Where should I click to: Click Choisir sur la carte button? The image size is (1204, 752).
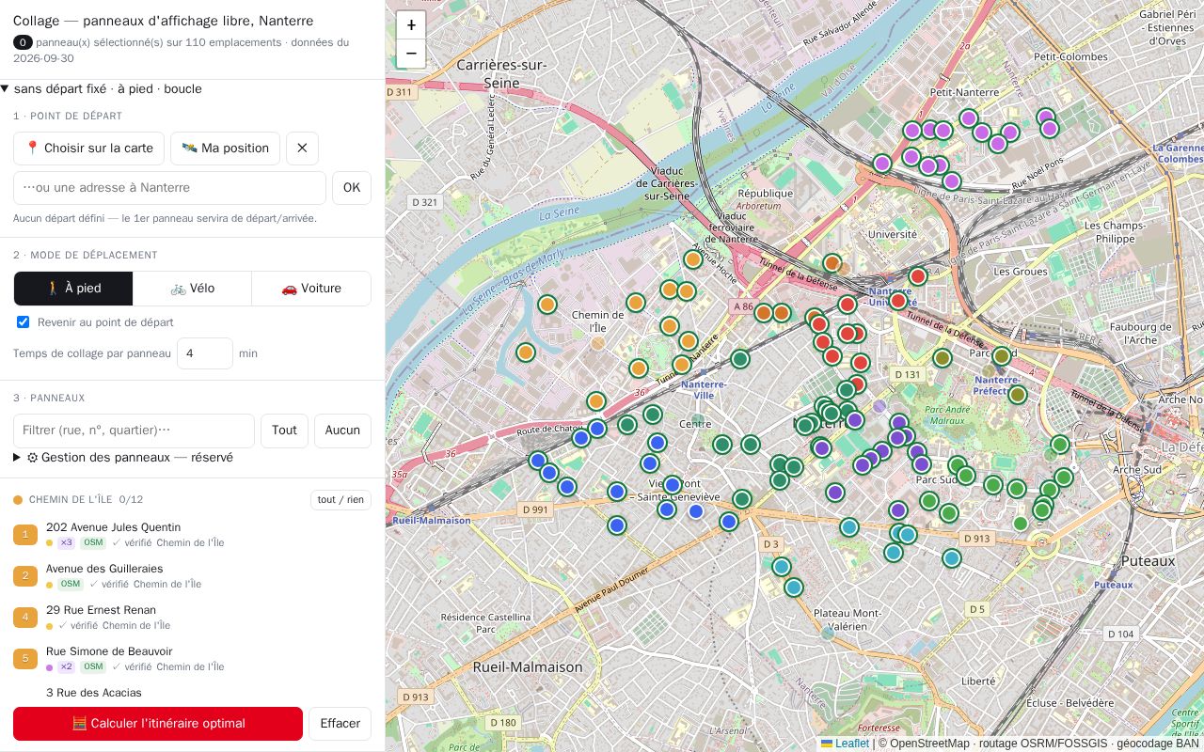[x=88, y=149]
